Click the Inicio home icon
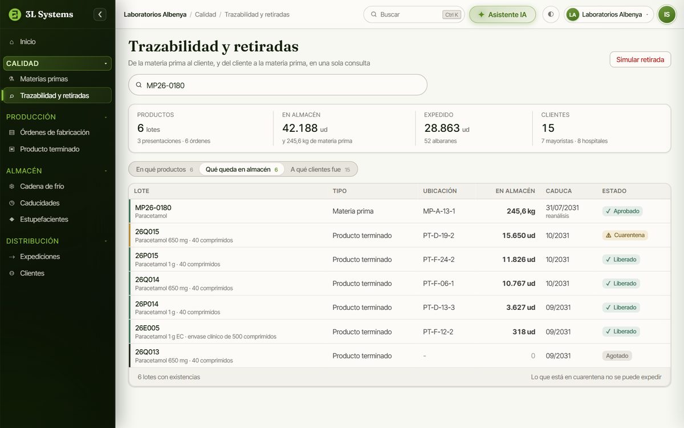The height and width of the screenshot is (428, 684). click(x=11, y=42)
